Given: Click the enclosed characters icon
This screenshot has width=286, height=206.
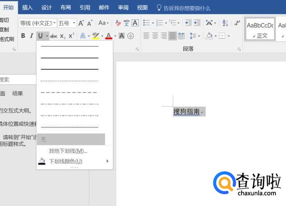Looking at the screenshot, I should [x=130, y=36].
